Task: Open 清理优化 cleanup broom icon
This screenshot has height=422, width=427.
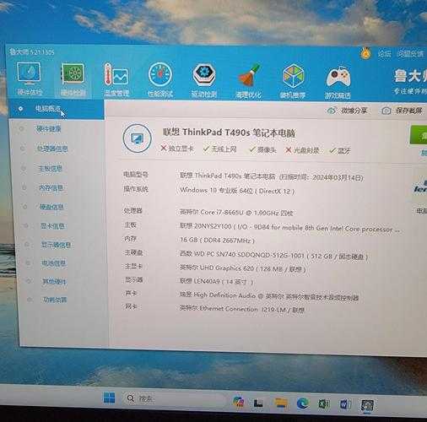Action: pyautogui.click(x=249, y=82)
